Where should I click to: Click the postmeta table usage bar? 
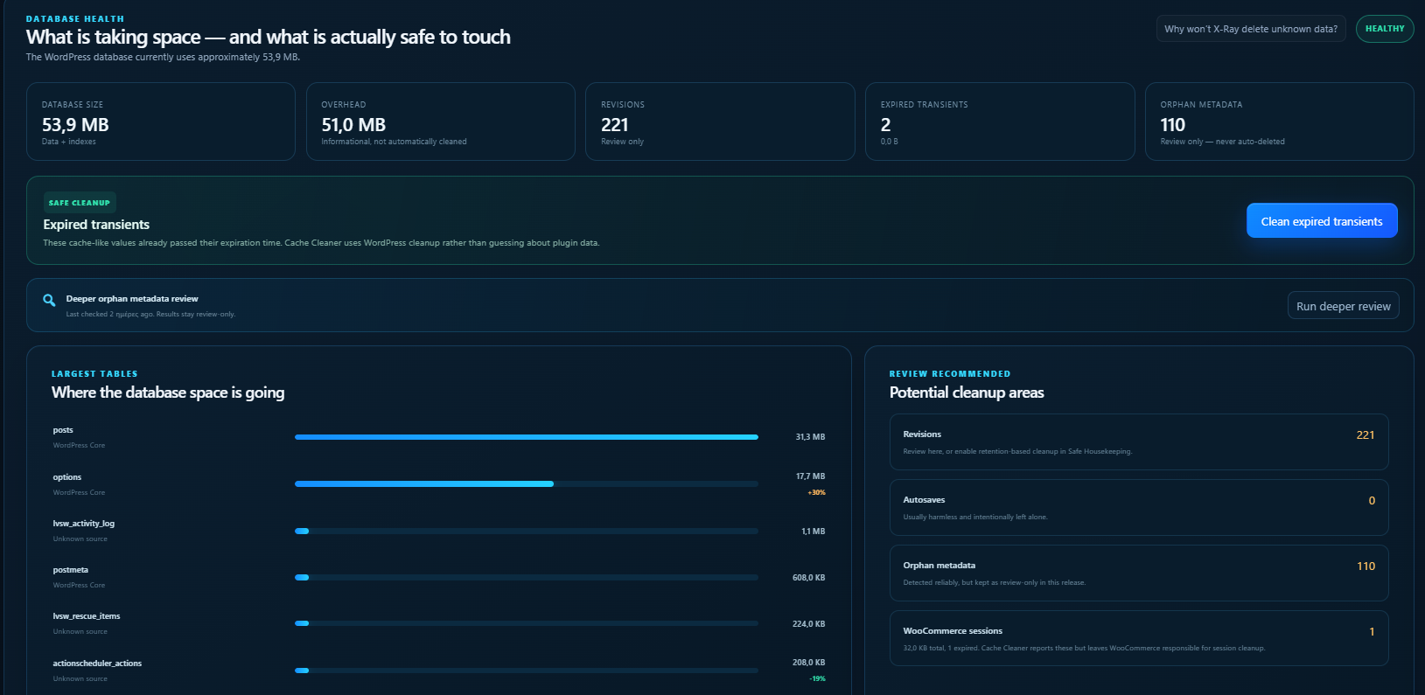(527, 577)
